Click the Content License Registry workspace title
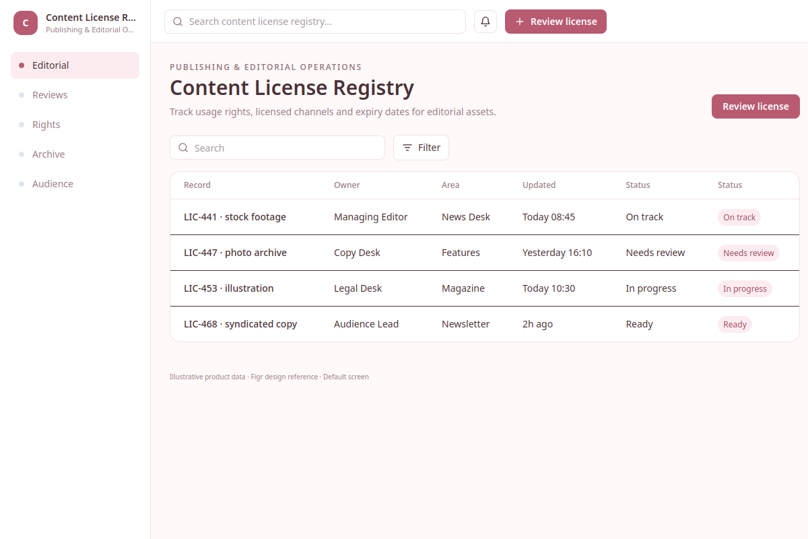808x539 pixels. [91, 18]
